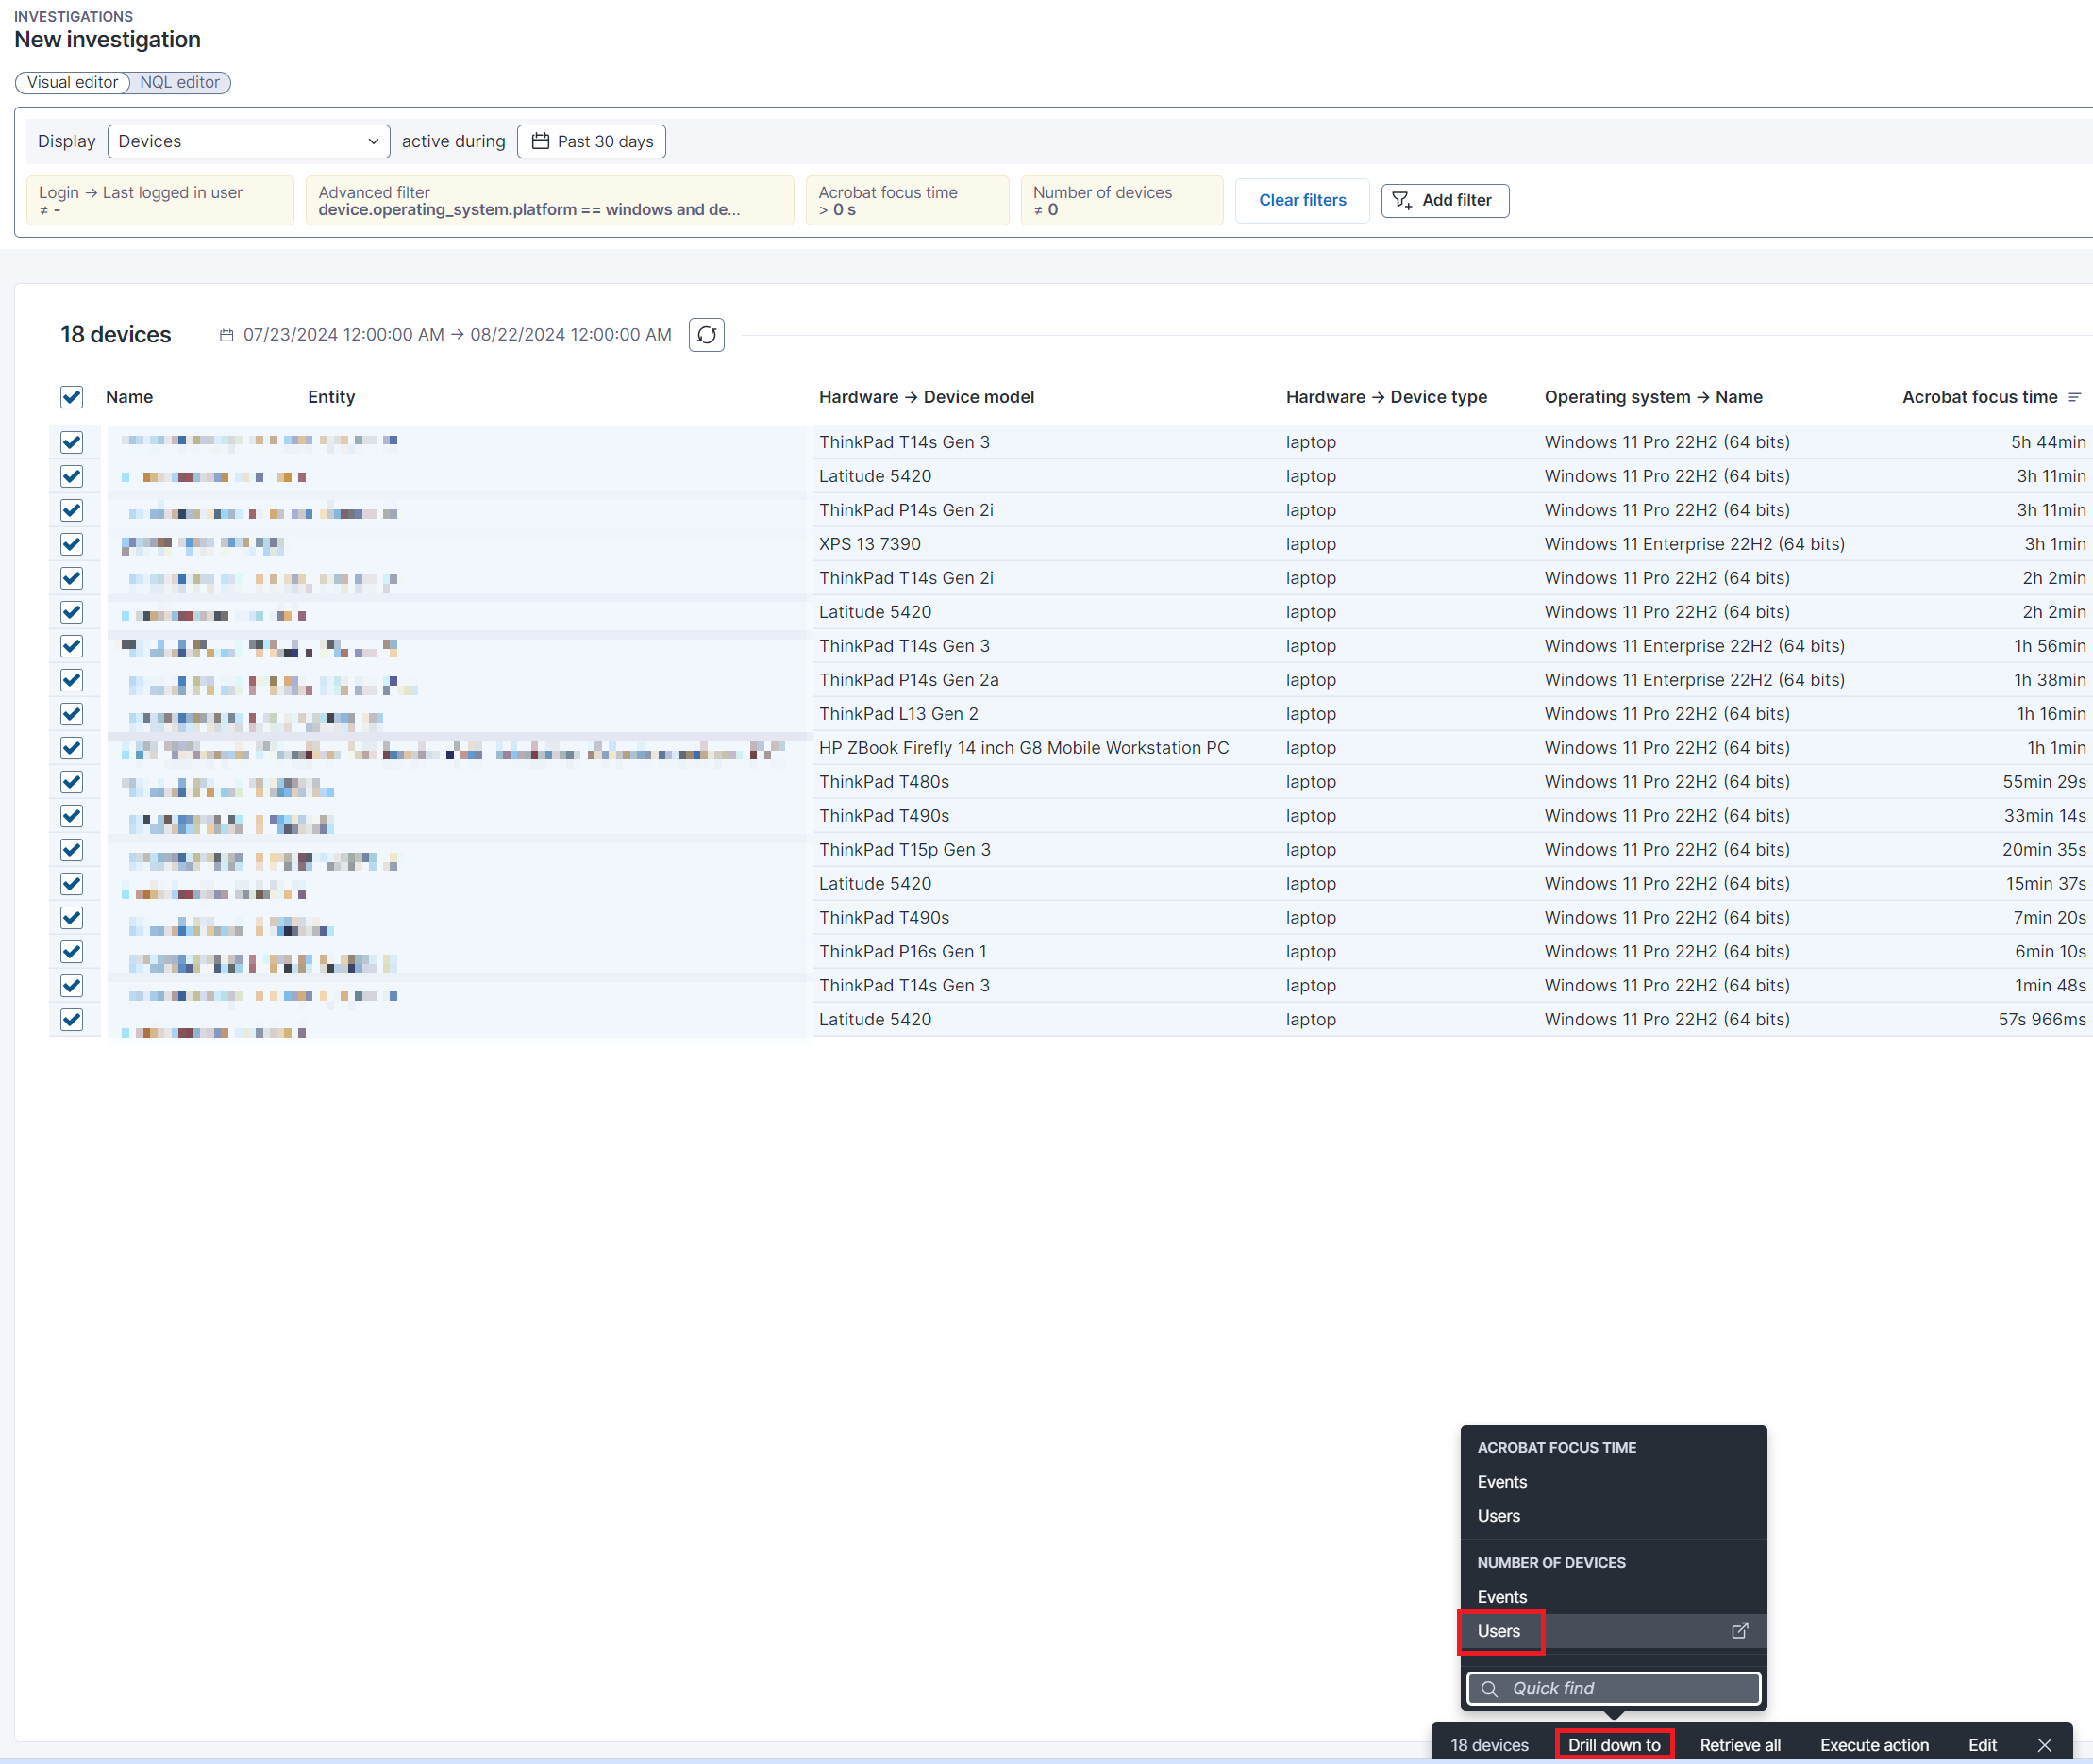The height and width of the screenshot is (1764, 2093).
Task: Click the refresh results icon
Action: pos(707,335)
